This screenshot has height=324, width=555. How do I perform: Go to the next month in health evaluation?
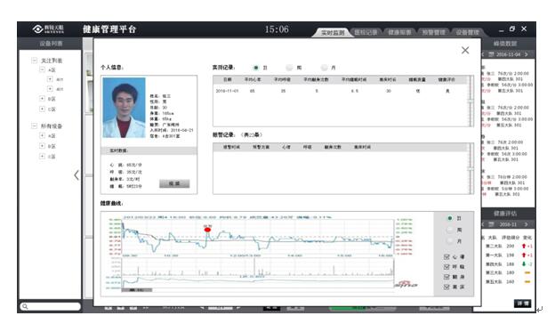click(x=527, y=224)
